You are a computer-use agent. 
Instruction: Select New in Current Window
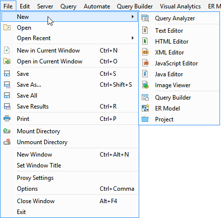69,50
